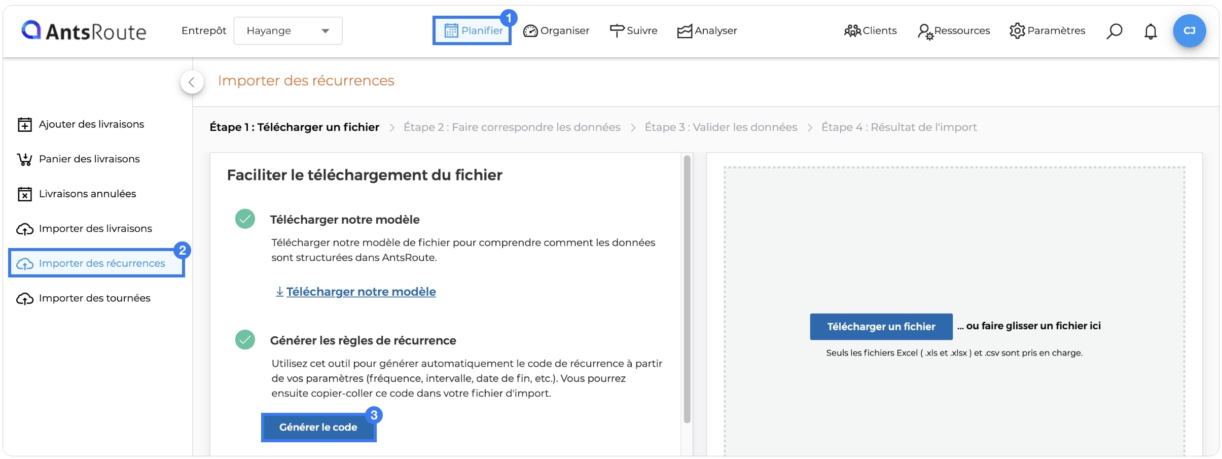Collapse the sidebar with chevron button
The width and height of the screenshot is (1222, 459).
pos(192,82)
